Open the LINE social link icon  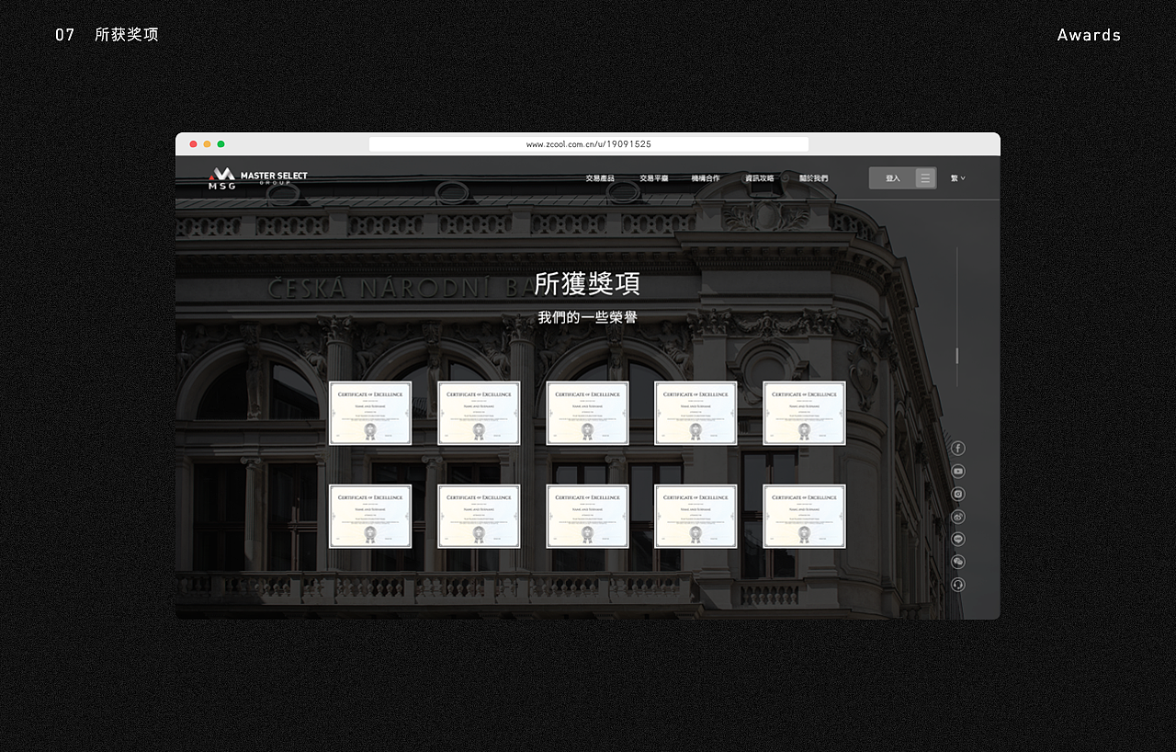pyautogui.click(x=957, y=540)
